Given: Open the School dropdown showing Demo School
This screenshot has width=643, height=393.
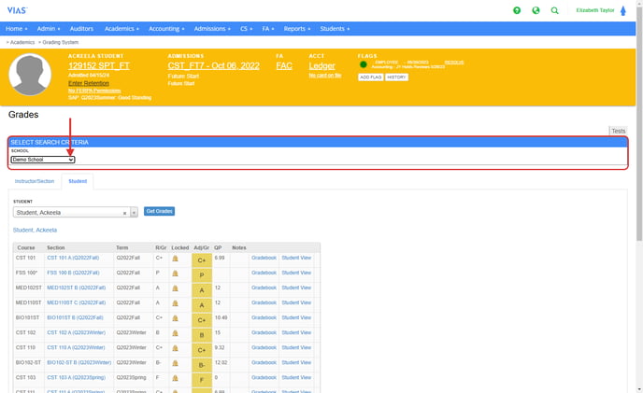Looking at the screenshot, I should 43,160.
